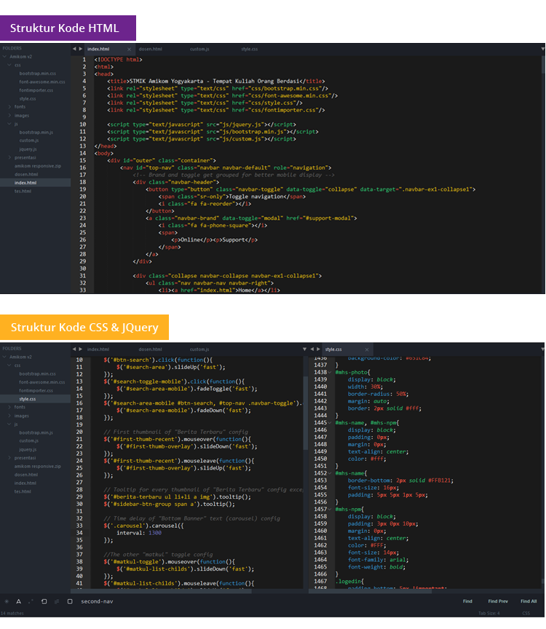
Task: Click next-tab arrow in bottom left pane
Action: tap(80, 349)
